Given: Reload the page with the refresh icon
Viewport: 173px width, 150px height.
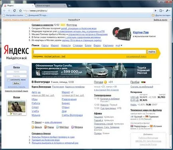Looking at the screenshot, I should pos(14,11).
